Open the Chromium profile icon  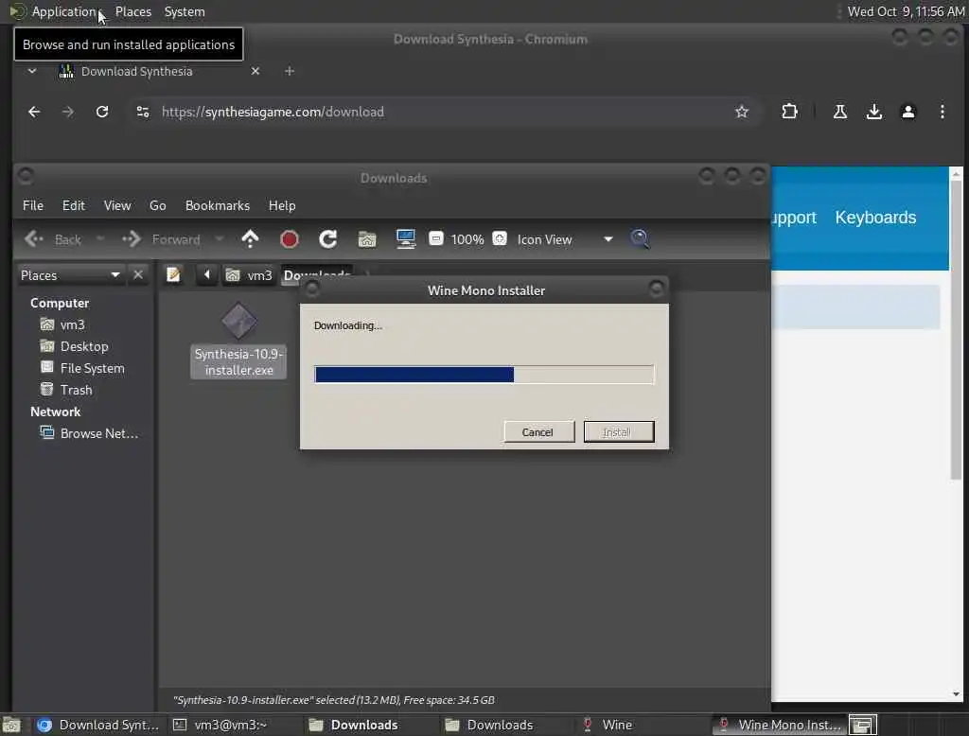click(907, 112)
